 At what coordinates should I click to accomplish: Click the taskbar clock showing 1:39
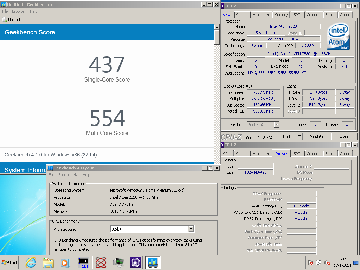342,263
